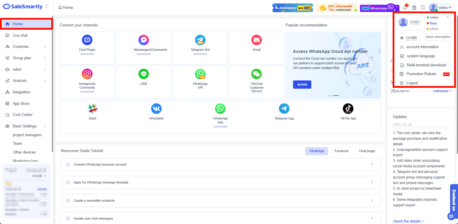Open the 4th Anniversary promo banner
458x224 pixels.
click(x=293, y=8)
